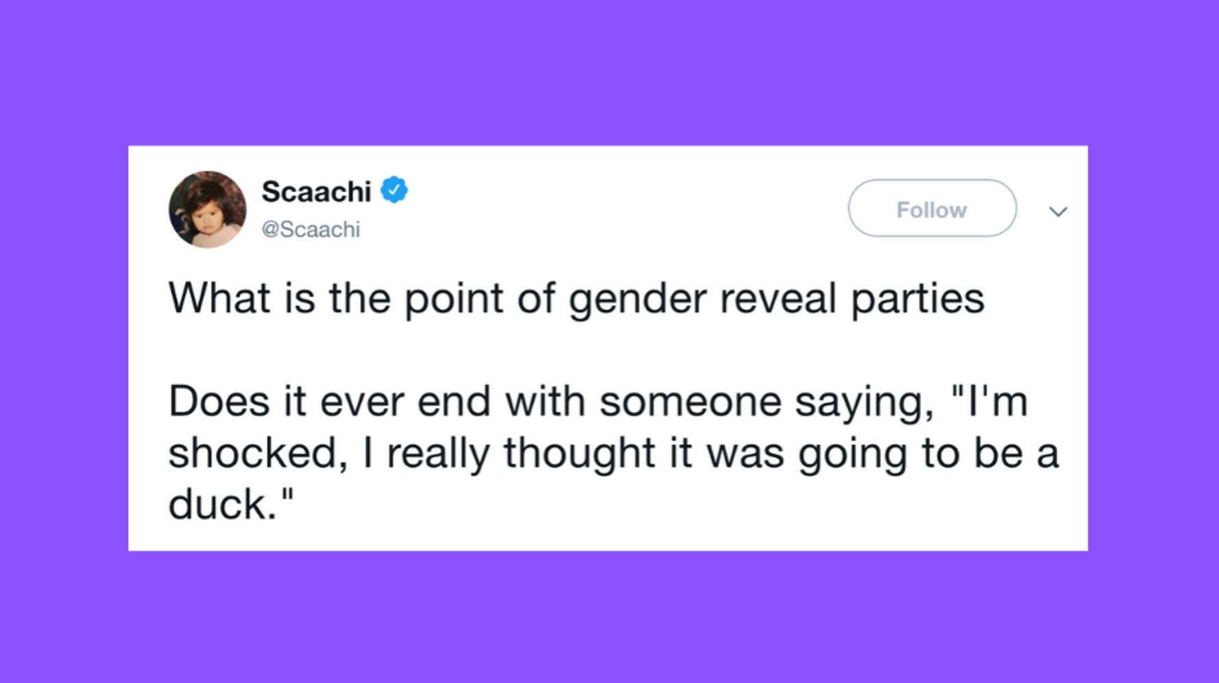Click the word "parties" in the tweet

pyautogui.click(x=917, y=300)
